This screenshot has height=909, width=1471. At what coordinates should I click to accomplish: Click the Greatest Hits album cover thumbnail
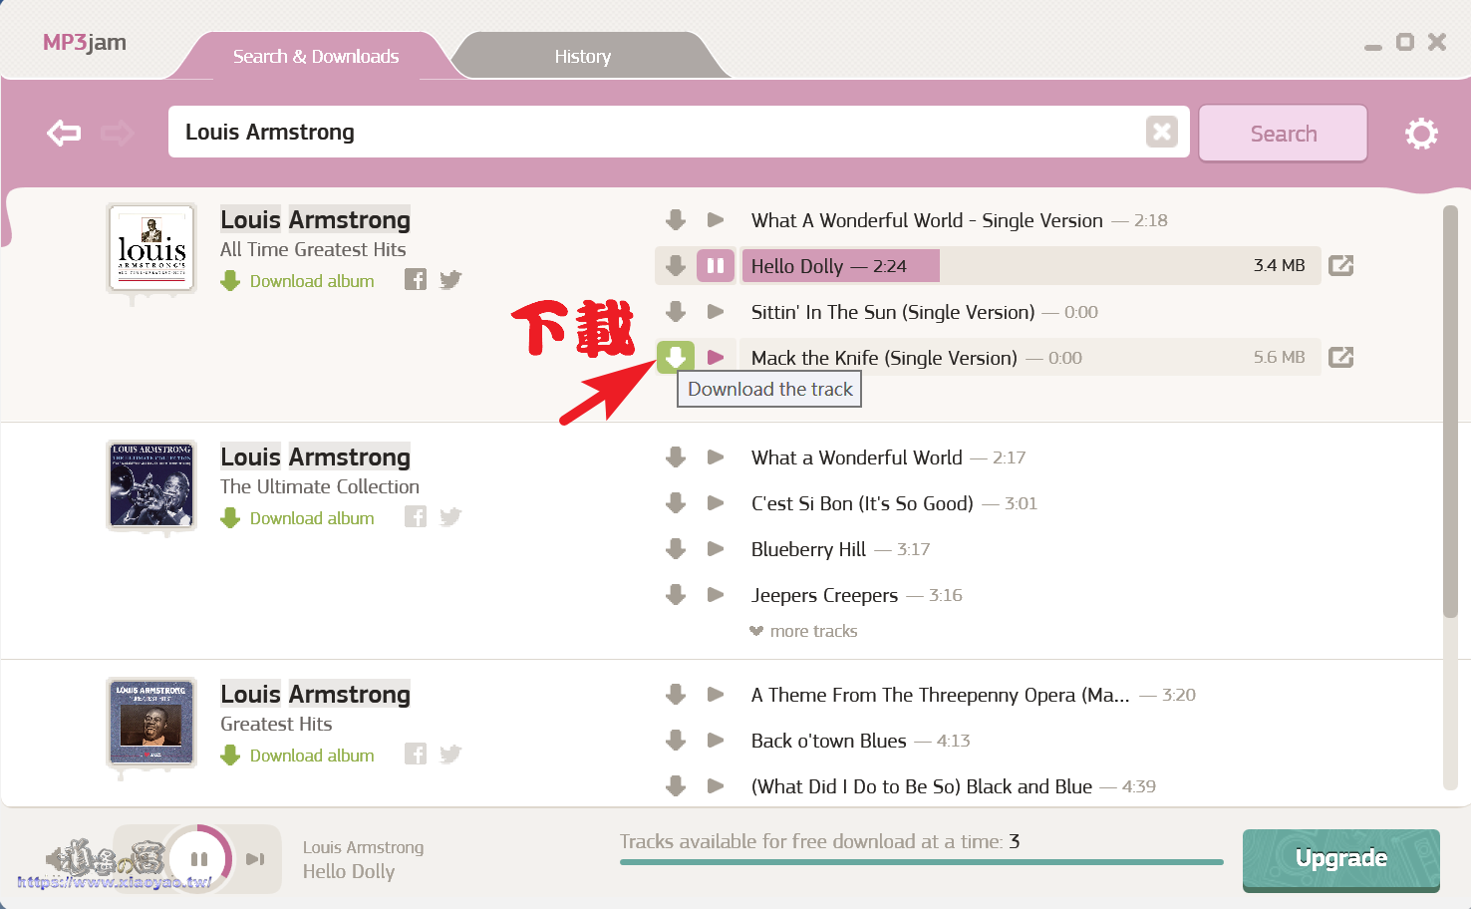click(150, 725)
